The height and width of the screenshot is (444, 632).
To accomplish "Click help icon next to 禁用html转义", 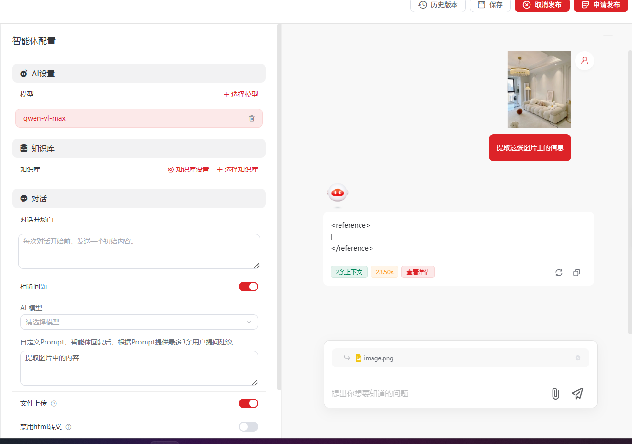I will 68,427.
